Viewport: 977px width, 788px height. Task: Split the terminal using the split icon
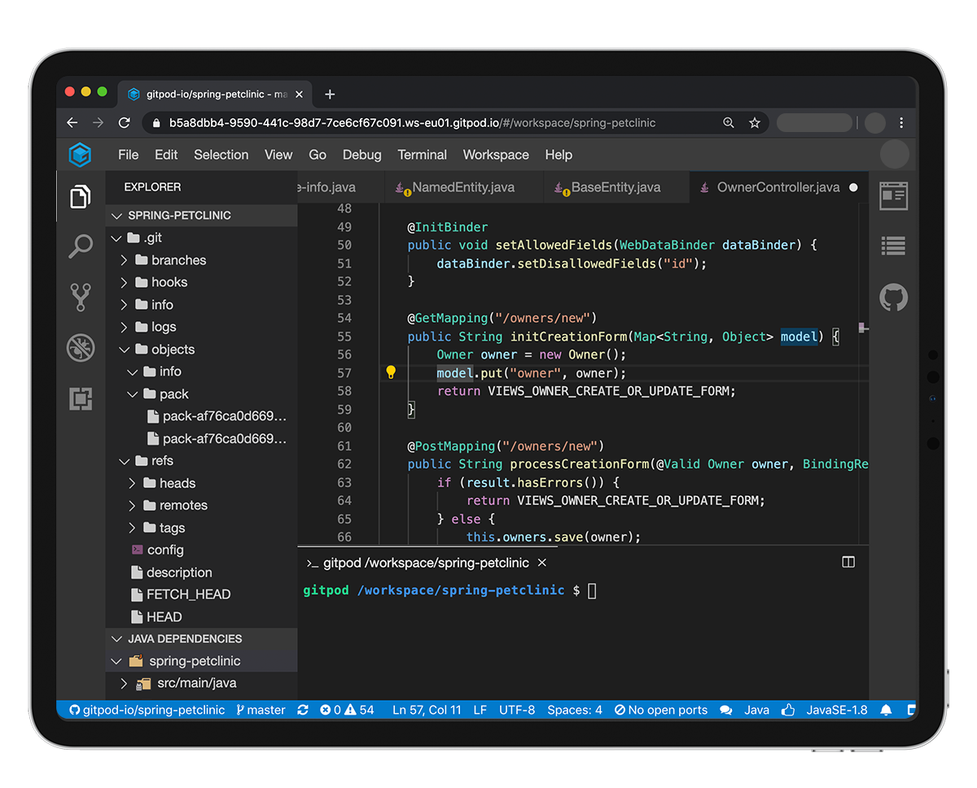(848, 562)
